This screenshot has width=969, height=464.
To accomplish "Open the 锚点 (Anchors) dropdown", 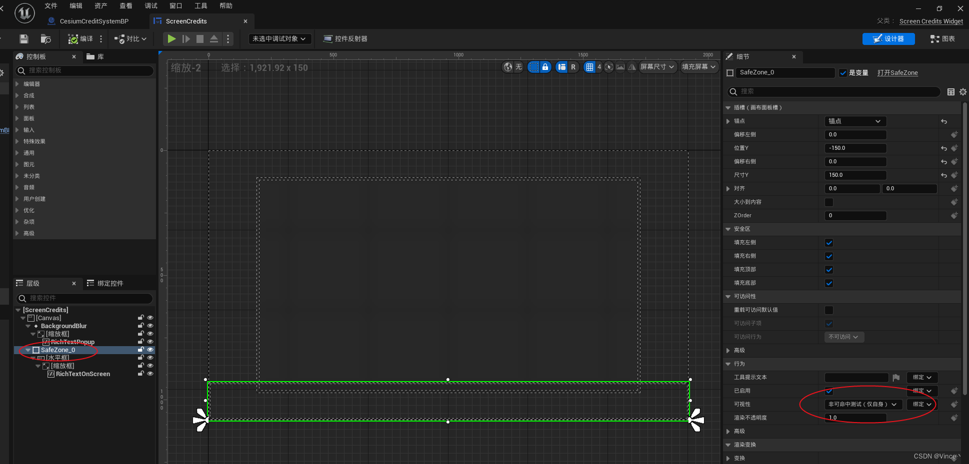I will pos(855,121).
